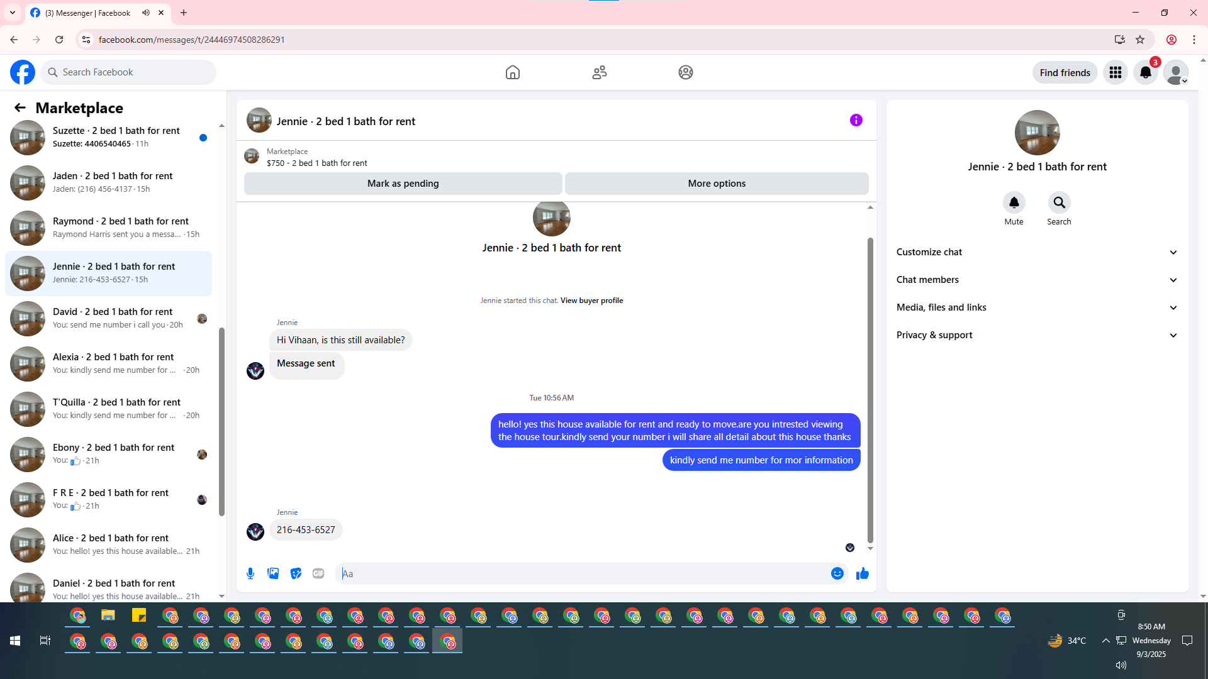Viewport: 1208px width, 679px height.
Task: Record a voice clip with microphone icon
Action: point(250,573)
